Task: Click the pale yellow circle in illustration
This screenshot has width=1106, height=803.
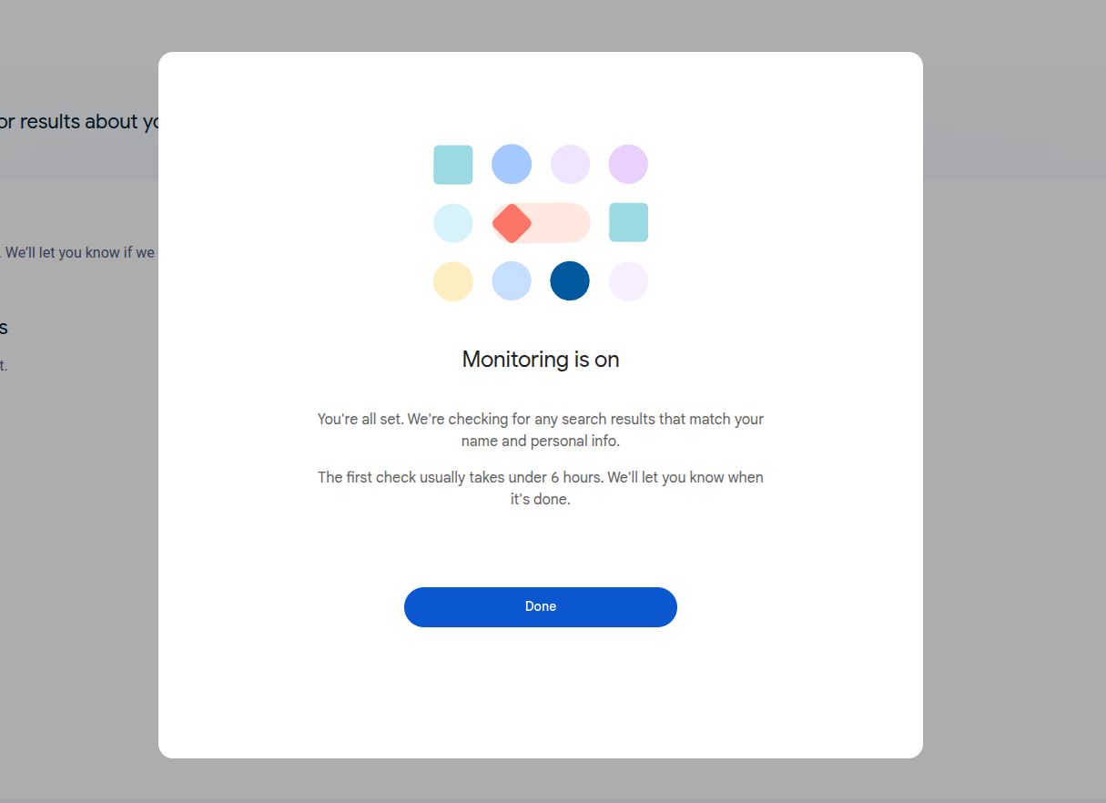Action: coord(453,281)
